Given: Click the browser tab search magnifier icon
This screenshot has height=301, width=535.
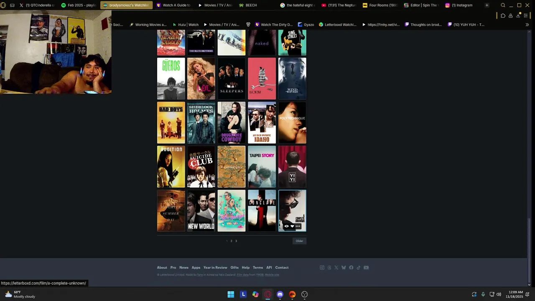Looking at the screenshot, I should [503, 5].
